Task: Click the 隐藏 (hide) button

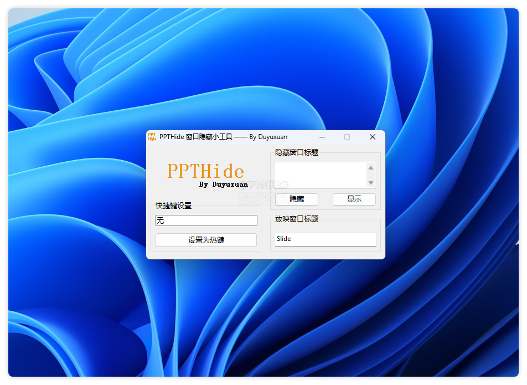Action: [297, 199]
